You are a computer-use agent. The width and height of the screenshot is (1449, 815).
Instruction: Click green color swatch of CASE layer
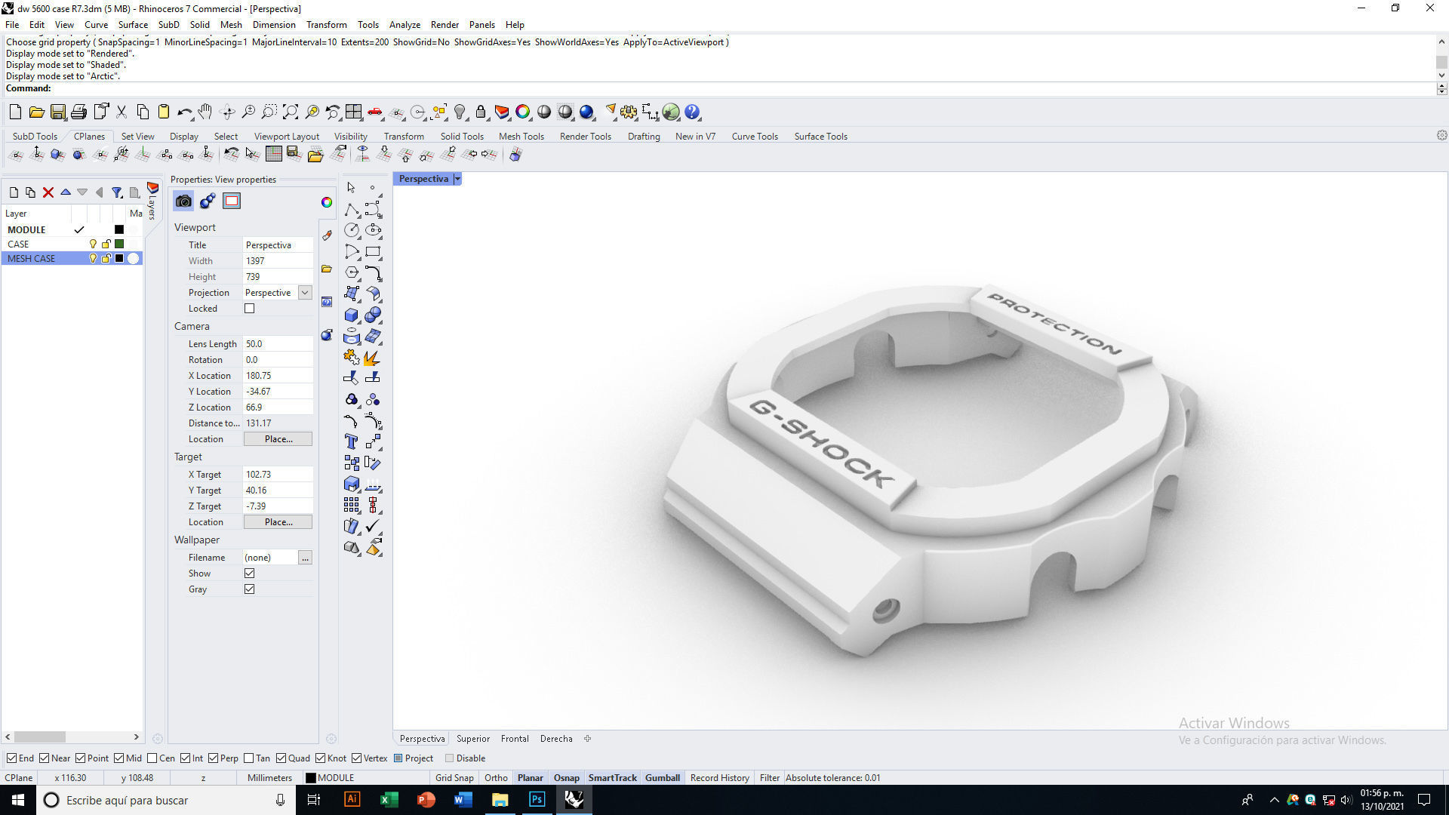point(119,244)
